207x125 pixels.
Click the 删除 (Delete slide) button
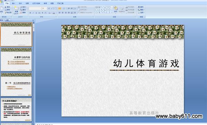pos(23,13)
